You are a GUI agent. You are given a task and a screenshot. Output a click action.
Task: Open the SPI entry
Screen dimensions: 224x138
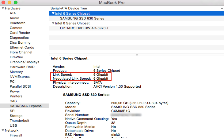(x=13, y=111)
